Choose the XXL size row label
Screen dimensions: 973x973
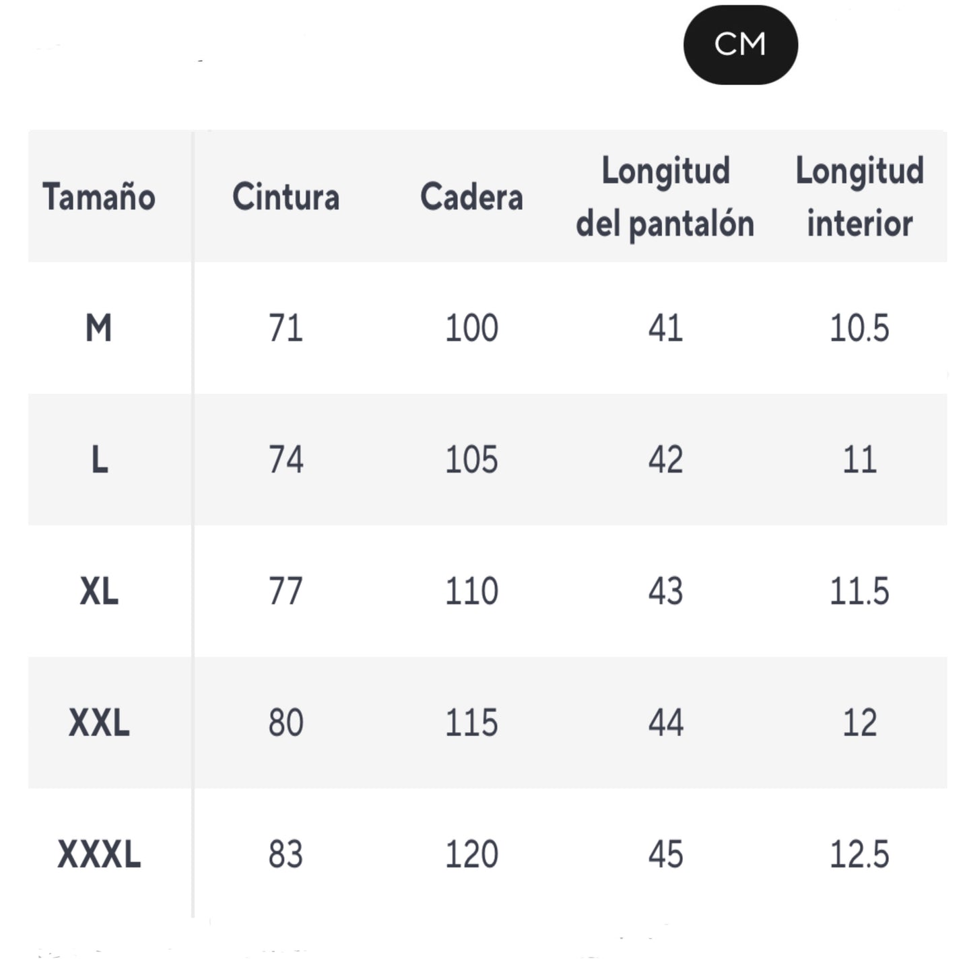pos(99,723)
